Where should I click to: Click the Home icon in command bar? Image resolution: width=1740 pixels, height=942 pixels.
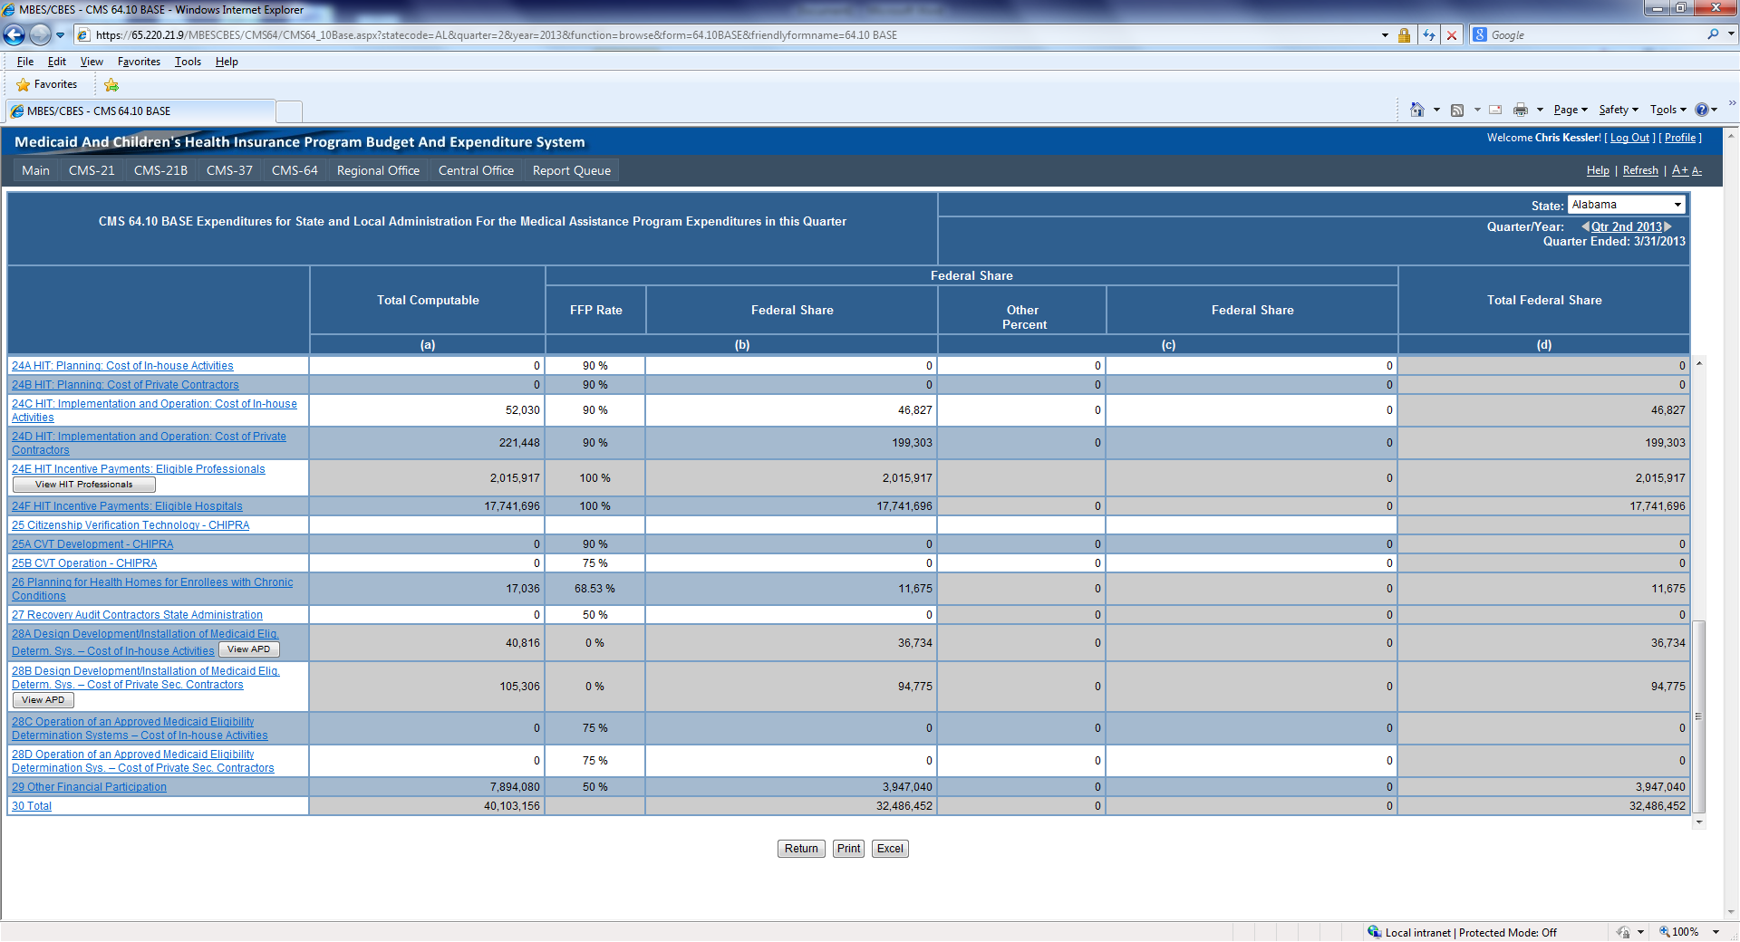pyautogui.click(x=1417, y=110)
